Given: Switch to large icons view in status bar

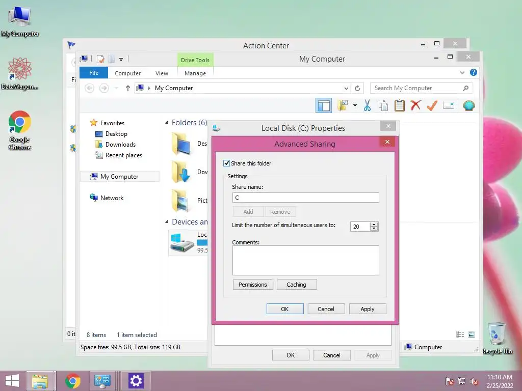Looking at the screenshot, I should [472, 334].
